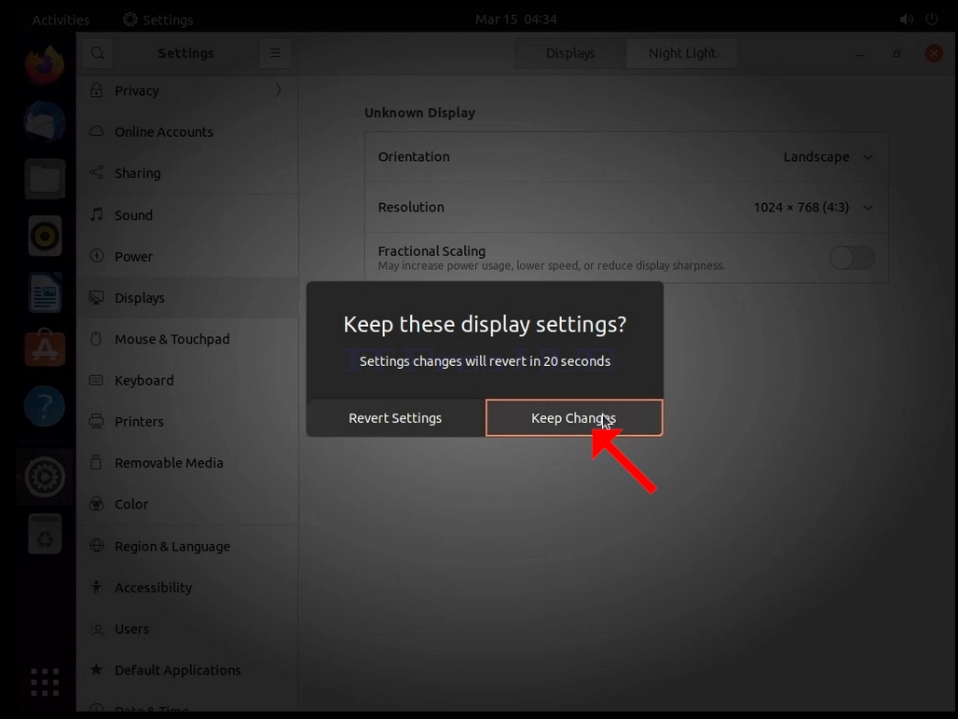Click the Printers icon in sidebar
This screenshot has width=958, height=719.
click(x=96, y=421)
